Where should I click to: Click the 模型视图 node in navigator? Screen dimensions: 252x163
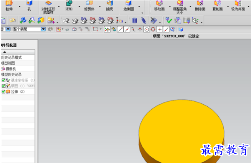click(8, 63)
